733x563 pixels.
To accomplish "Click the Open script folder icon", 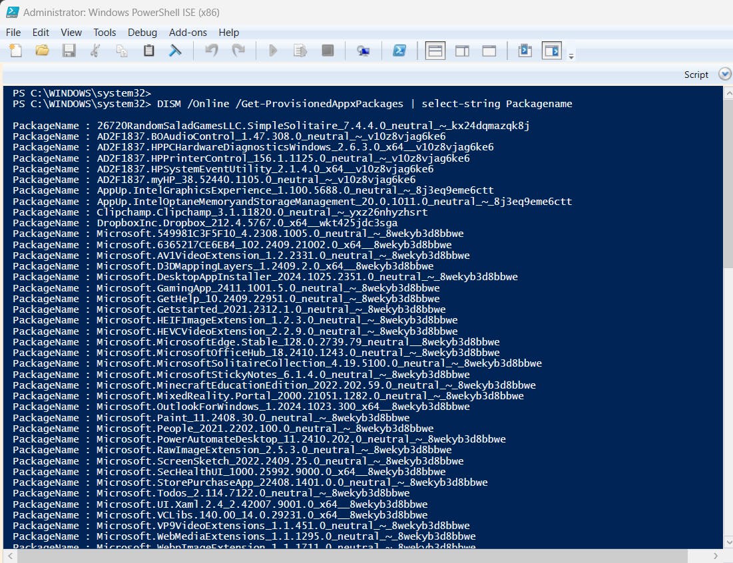I will (42, 51).
